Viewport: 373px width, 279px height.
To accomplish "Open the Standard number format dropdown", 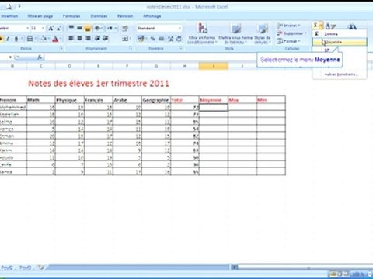I will tap(180, 28).
